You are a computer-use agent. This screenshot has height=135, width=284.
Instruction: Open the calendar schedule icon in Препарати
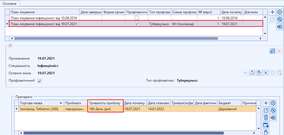(266, 125)
